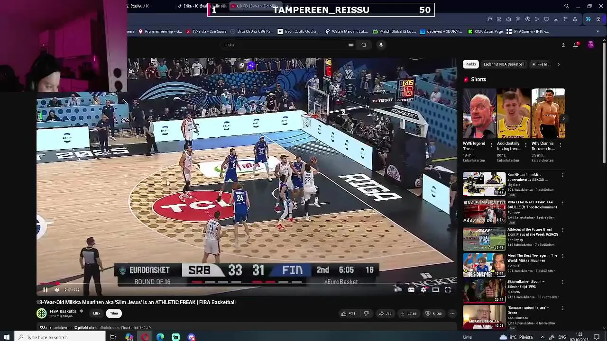Viewport: 607px width, 341px height.
Task: Open the create upload icon
Action: 563,45
